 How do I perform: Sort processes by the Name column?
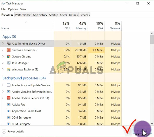point(27,26)
